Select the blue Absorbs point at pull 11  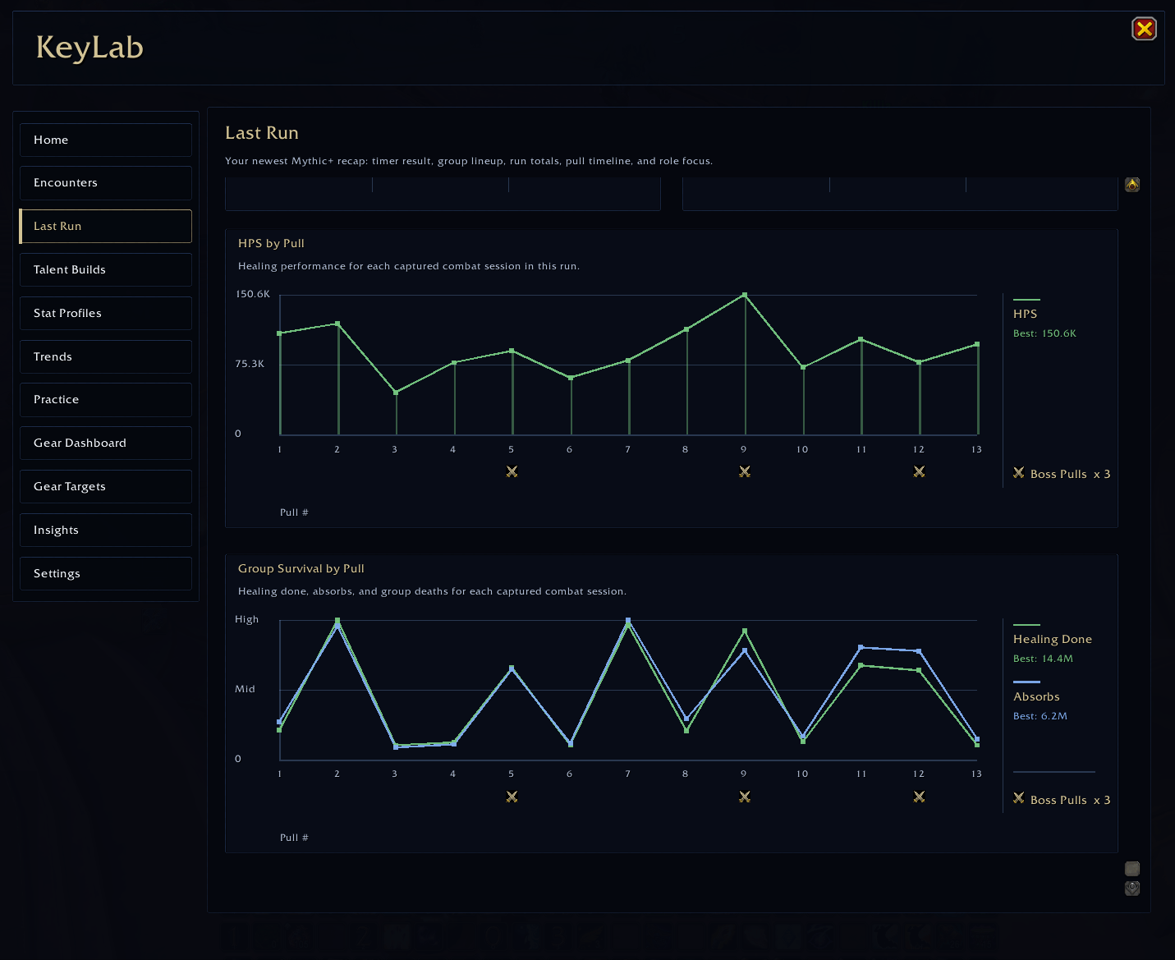point(861,648)
